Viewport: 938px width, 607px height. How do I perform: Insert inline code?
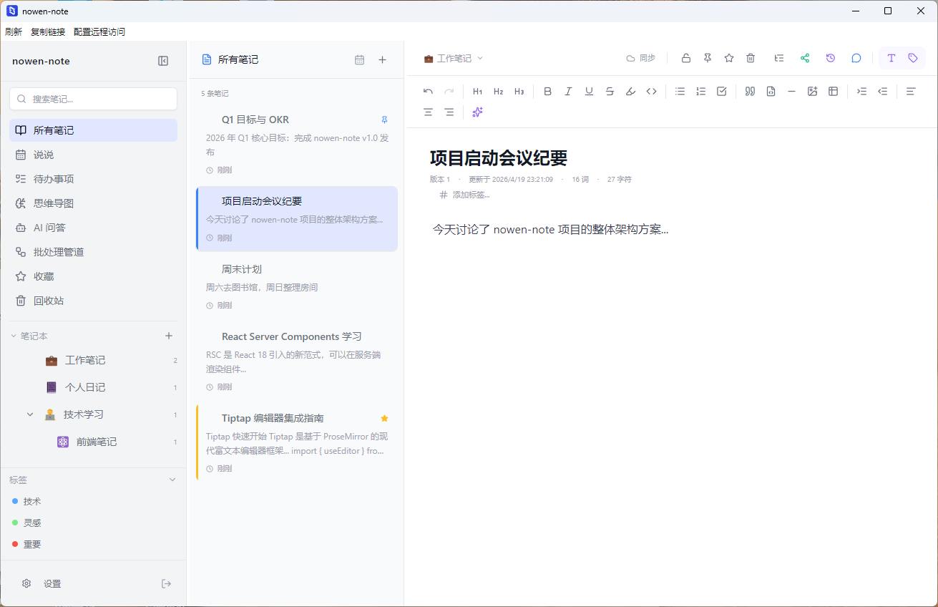(x=651, y=92)
